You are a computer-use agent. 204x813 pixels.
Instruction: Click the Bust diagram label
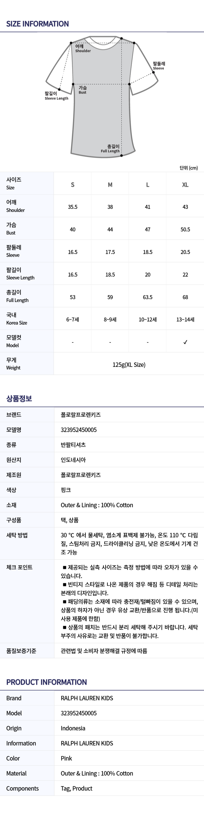point(83,90)
